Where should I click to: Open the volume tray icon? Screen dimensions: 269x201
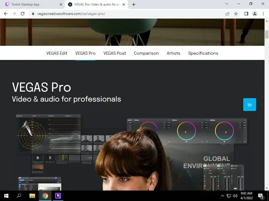point(235,196)
